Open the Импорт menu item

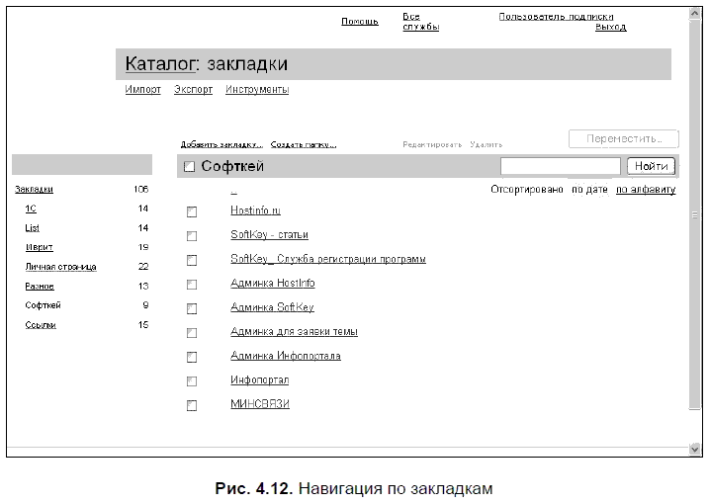tap(142, 90)
